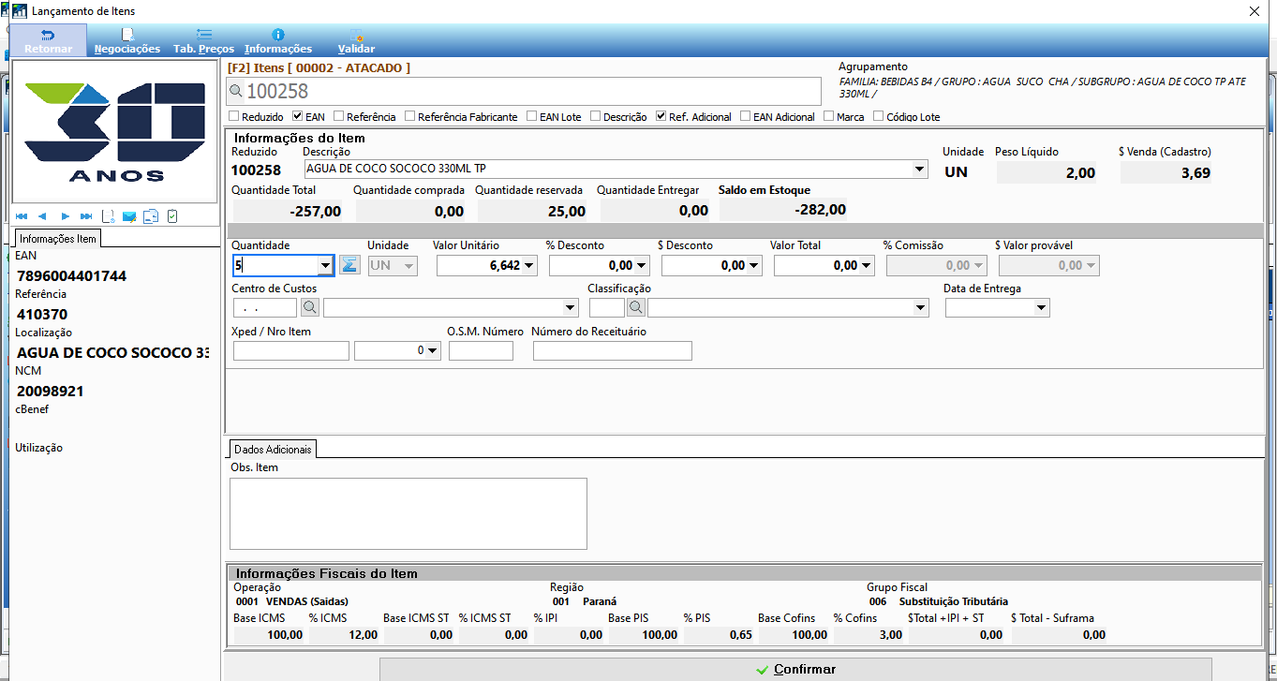The image size is (1277, 681).
Task: Enable the Reduzido checkbox
Action: (234, 117)
